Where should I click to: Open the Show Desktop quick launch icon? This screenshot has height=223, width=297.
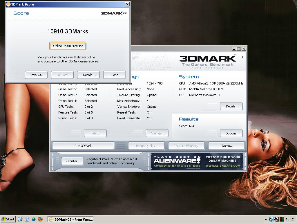[20, 219]
